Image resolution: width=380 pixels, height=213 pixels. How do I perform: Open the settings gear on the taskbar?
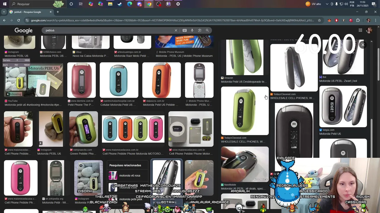pyautogui.click(x=178, y=4)
